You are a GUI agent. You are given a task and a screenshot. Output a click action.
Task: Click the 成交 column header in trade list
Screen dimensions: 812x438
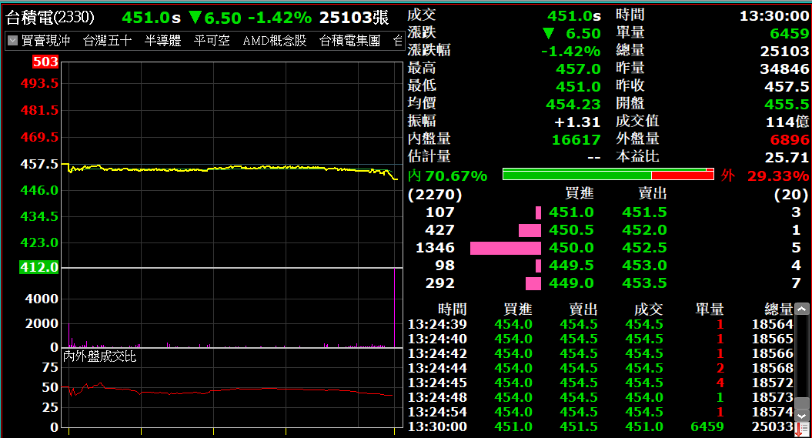pyautogui.click(x=648, y=309)
